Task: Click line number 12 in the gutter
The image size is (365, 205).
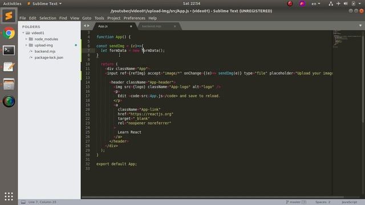Action: 87,73
